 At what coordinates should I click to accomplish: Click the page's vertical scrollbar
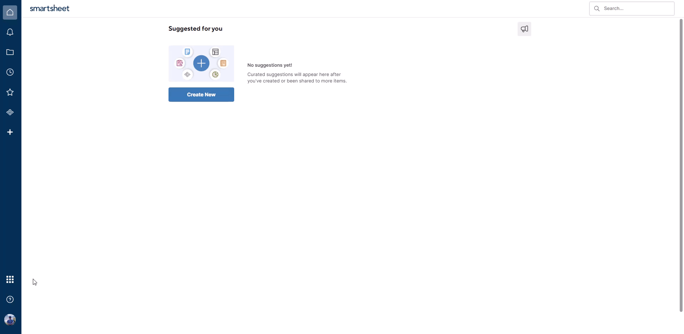681,164
